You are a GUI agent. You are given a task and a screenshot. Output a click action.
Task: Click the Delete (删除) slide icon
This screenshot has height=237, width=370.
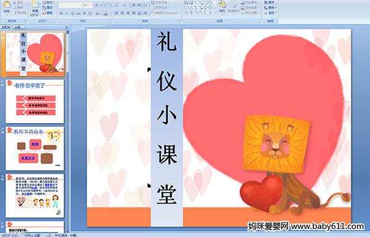pos(44,13)
